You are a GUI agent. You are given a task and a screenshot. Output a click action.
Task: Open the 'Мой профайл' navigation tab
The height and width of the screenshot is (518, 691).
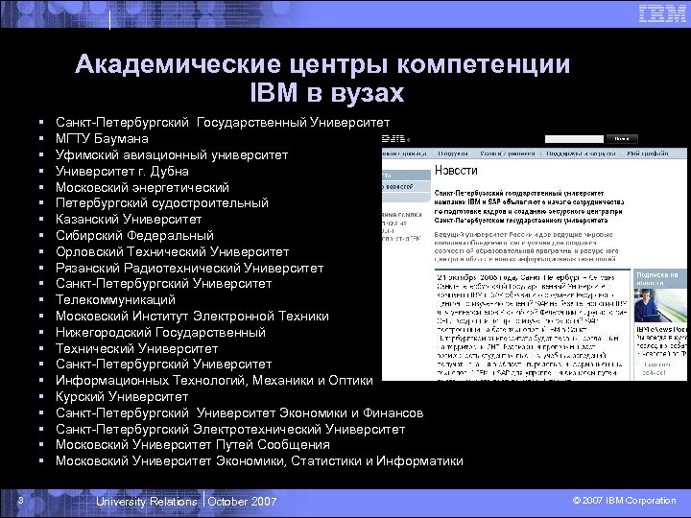[648, 153]
